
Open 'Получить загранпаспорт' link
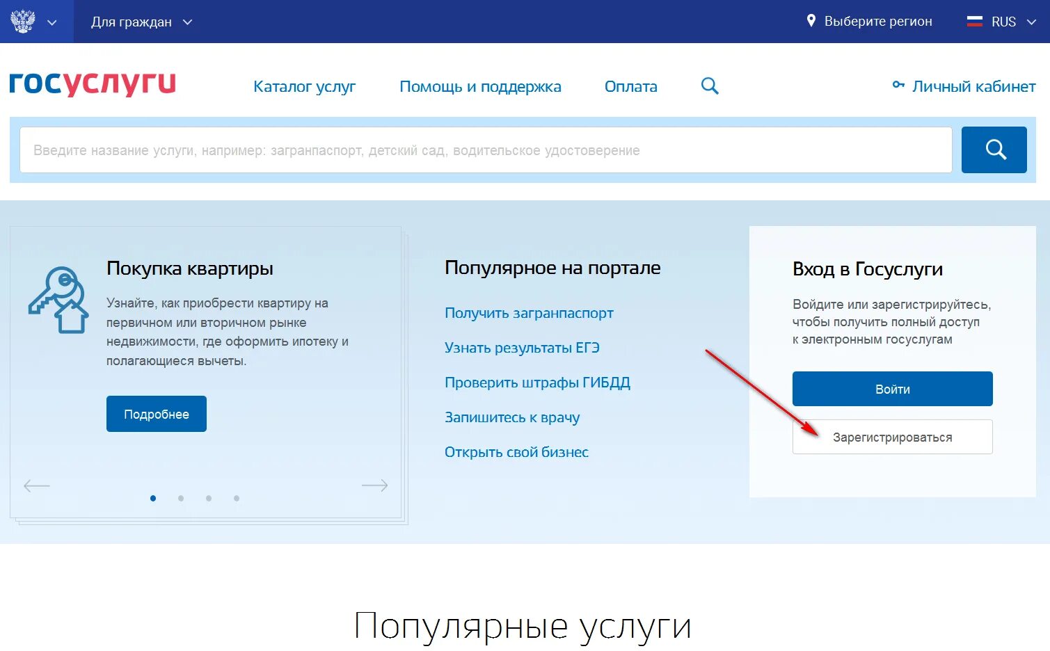point(529,313)
